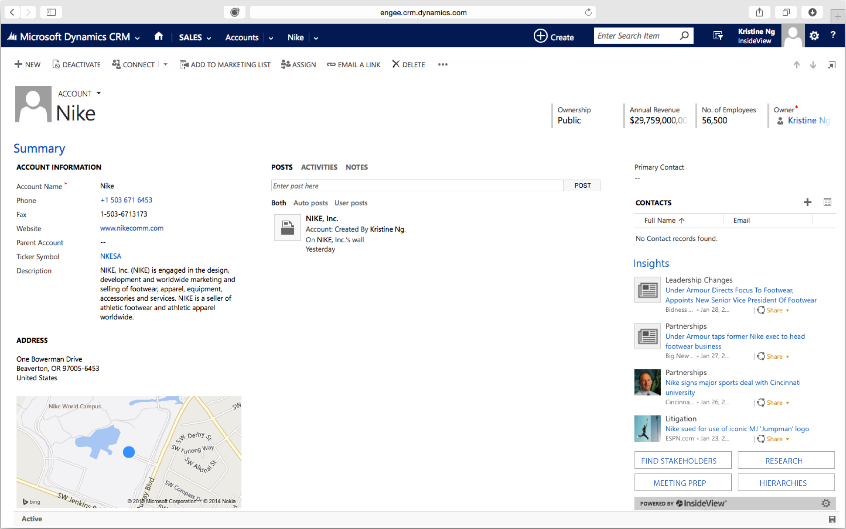Open the more commands ellipsis
The height and width of the screenshot is (529, 846).
click(443, 64)
